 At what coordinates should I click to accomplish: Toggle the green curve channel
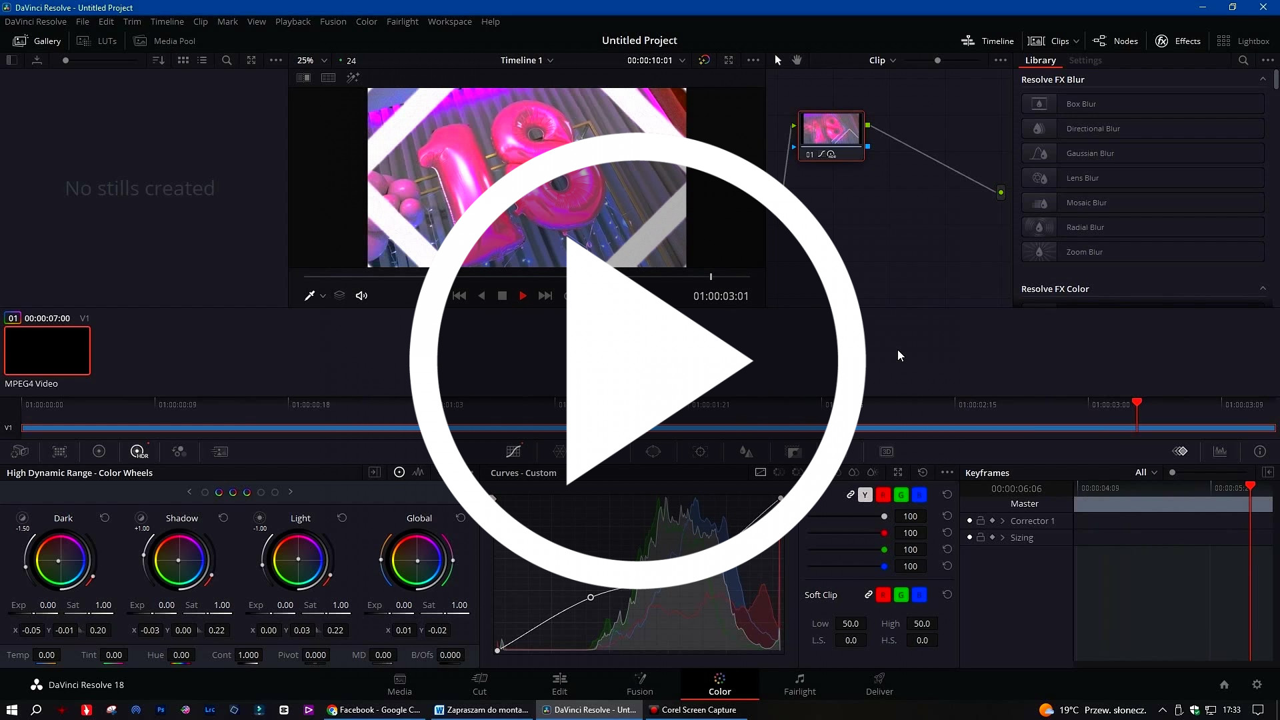[x=901, y=495]
